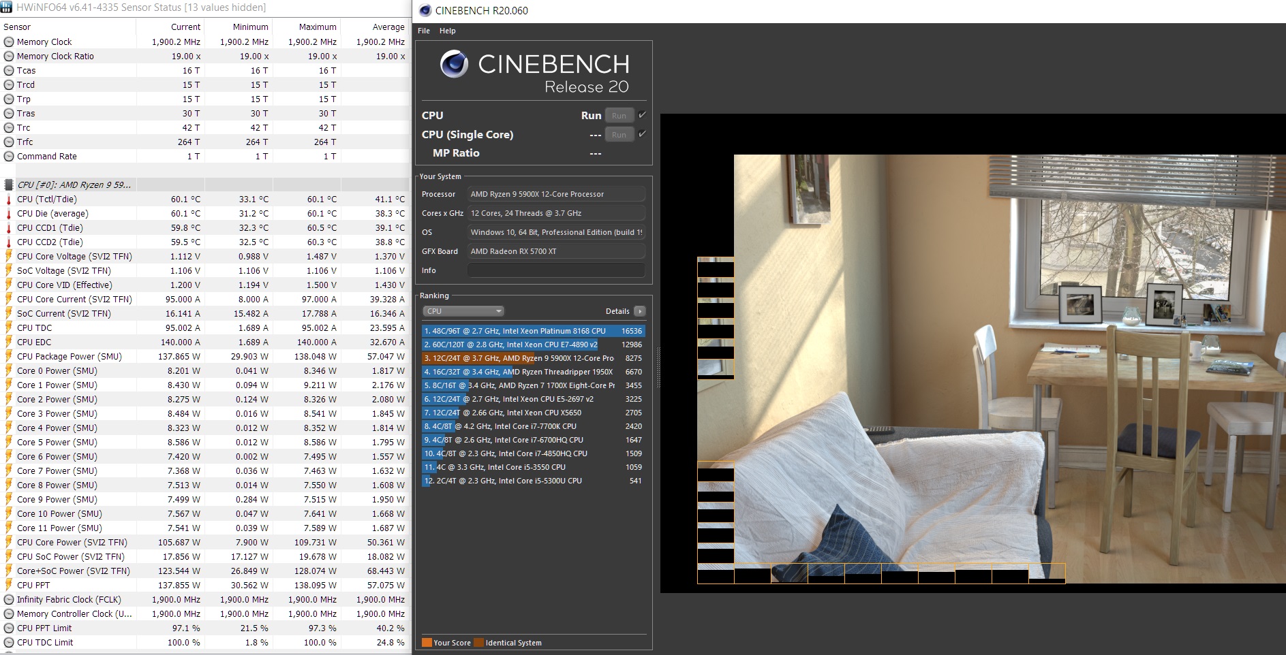The image size is (1286, 655).
Task: Click the clock icon beside Infinity Fabric Clock
Action: [9, 600]
